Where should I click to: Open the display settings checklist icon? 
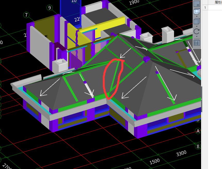click(197, 42)
